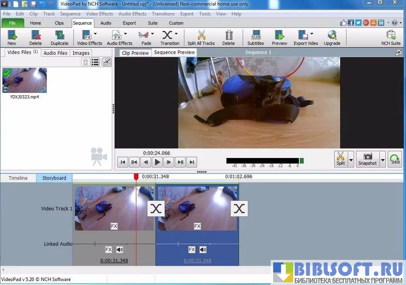Click the Duplicate toolbar icon
The height and width of the screenshot is (285, 406).
59,36
